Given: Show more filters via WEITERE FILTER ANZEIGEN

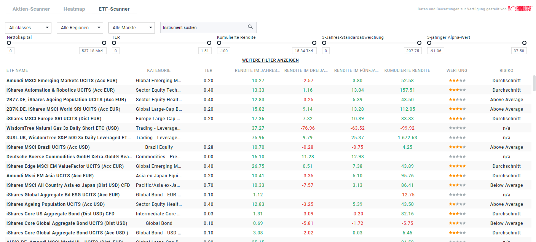Looking at the screenshot, I should click(x=270, y=60).
